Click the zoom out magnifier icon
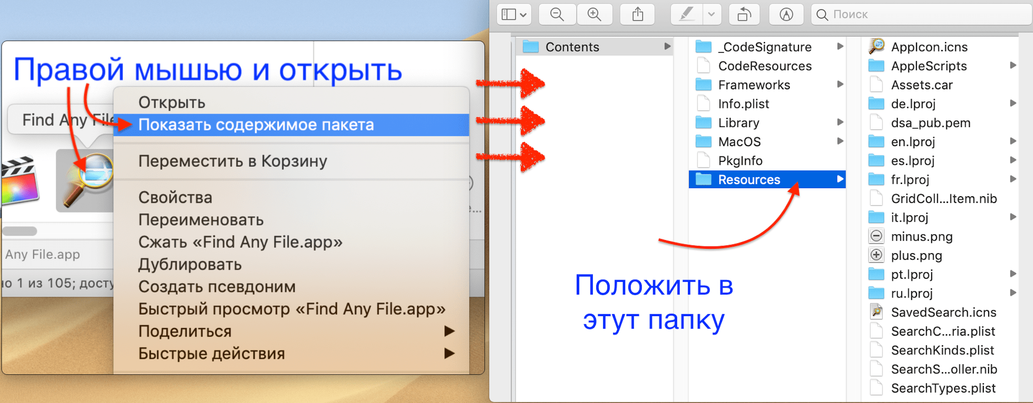This screenshot has height=403, width=1033. click(x=557, y=14)
